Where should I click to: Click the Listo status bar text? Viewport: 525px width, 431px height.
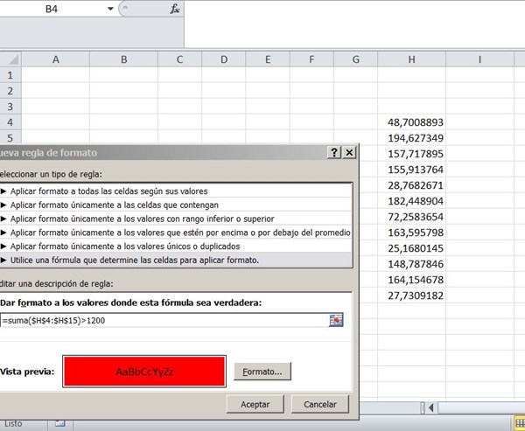point(13,424)
